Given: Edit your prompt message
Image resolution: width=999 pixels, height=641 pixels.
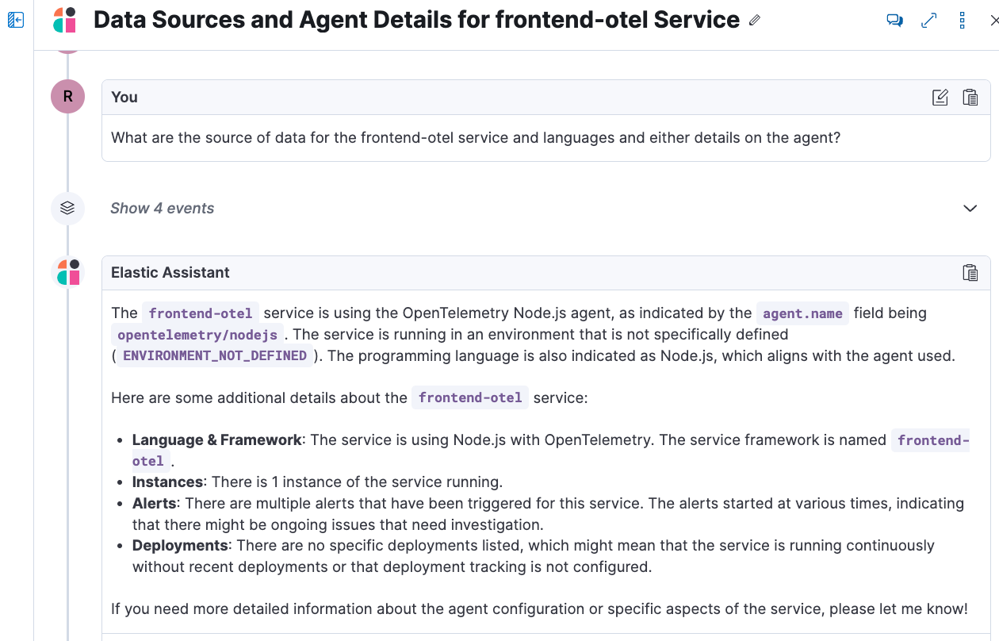Looking at the screenshot, I should coord(940,98).
